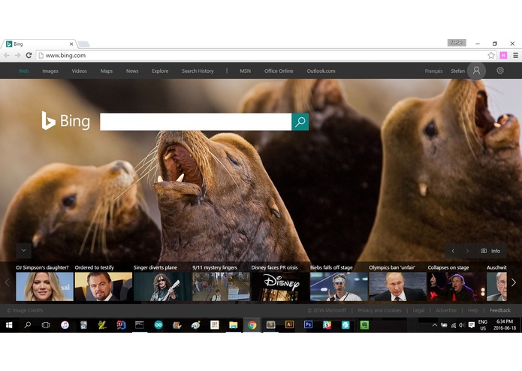
Task: Open Legal footer link
Action: point(418,310)
